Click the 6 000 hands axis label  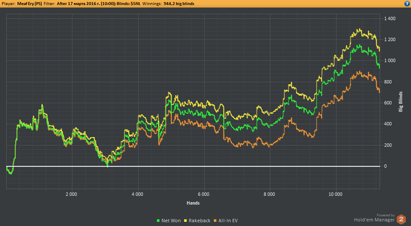pyautogui.click(x=203, y=194)
